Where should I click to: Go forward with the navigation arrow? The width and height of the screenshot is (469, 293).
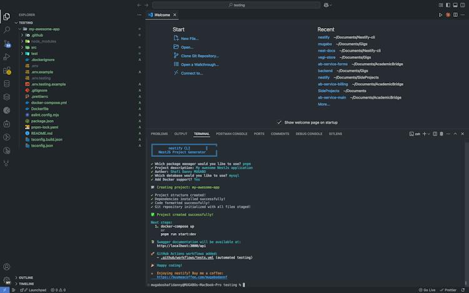146,5
